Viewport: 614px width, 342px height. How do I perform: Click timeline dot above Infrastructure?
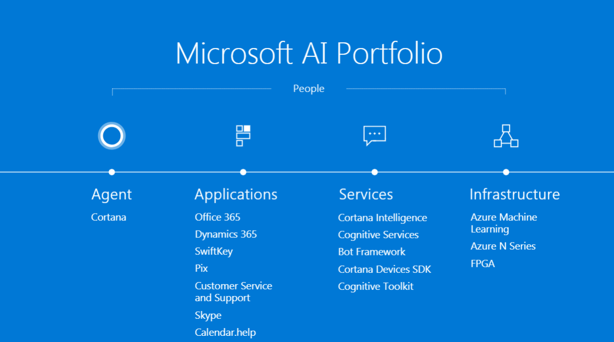coord(506,172)
